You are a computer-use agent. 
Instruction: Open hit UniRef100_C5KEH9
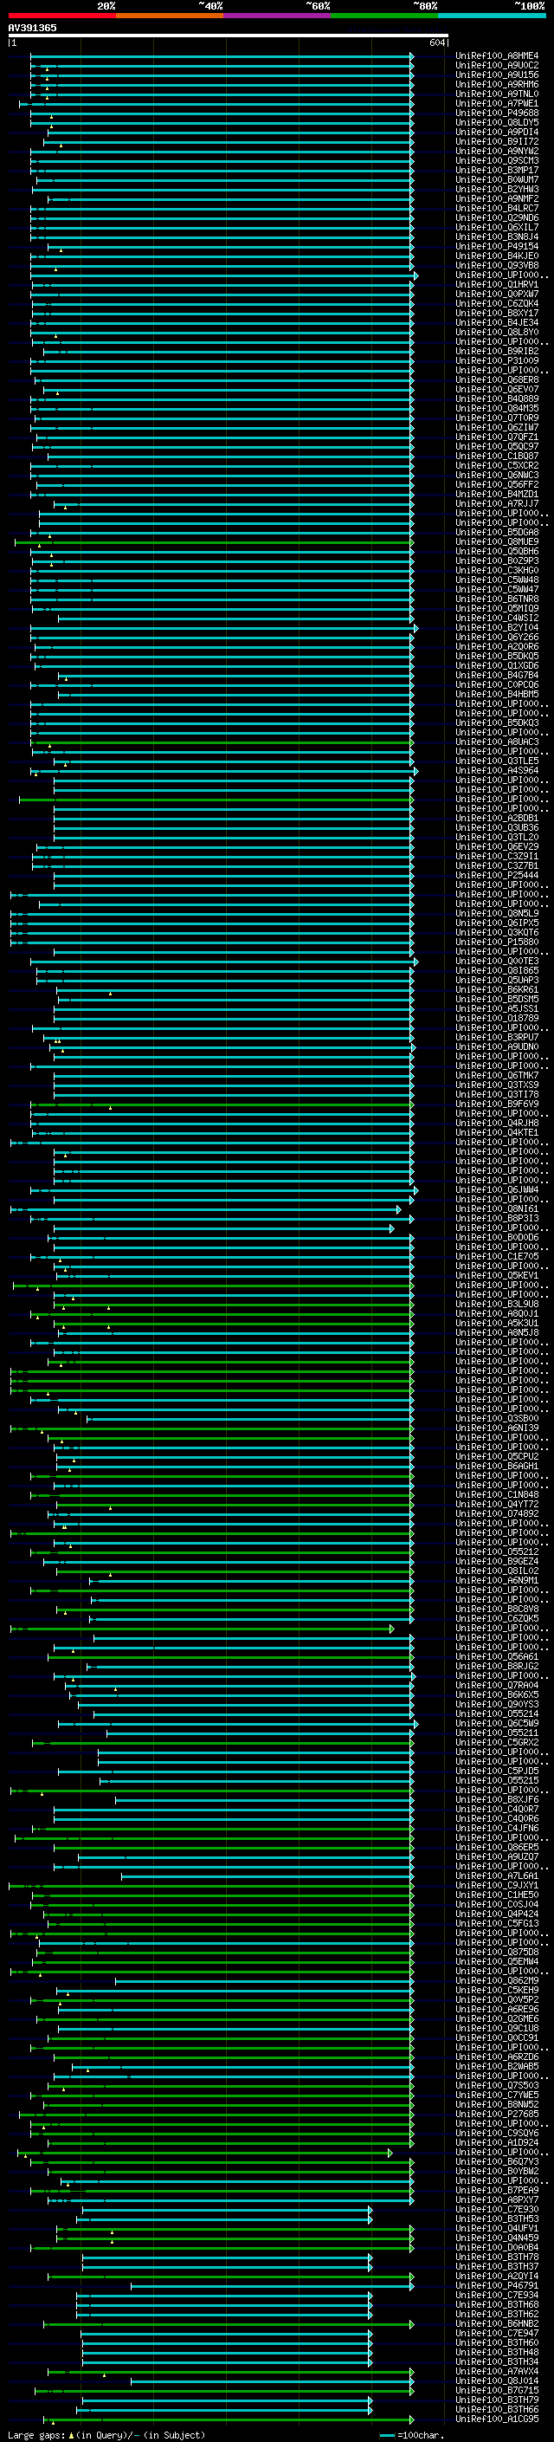(x=497, y=1990)
